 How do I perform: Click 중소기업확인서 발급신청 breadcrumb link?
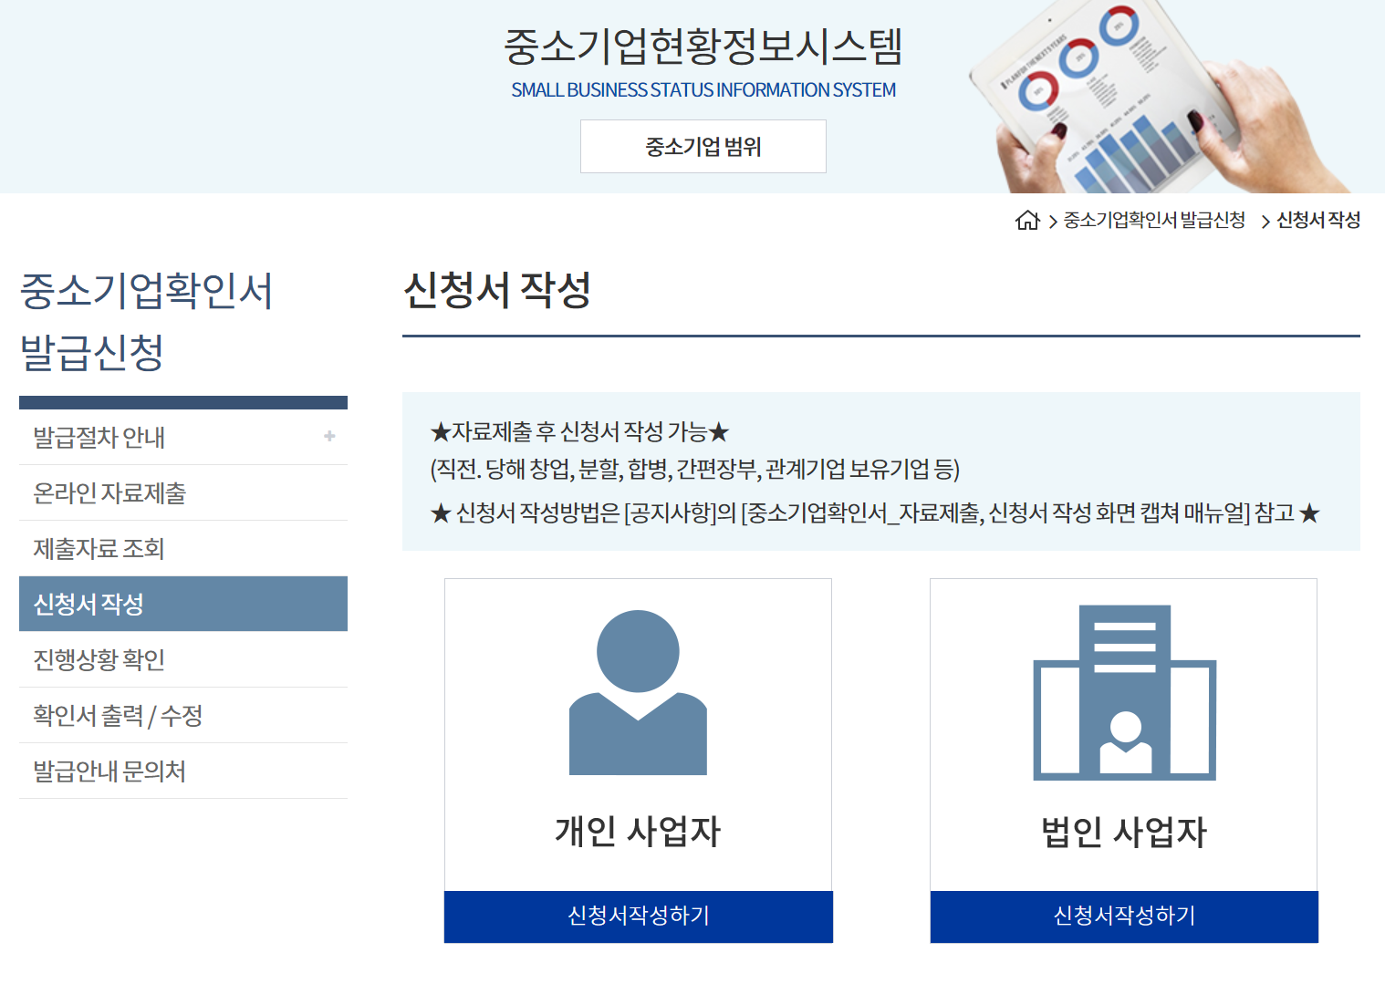1154,220
